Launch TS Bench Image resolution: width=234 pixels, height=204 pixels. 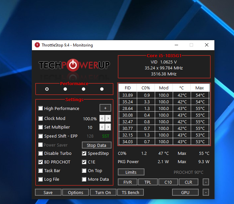point(130,192)
